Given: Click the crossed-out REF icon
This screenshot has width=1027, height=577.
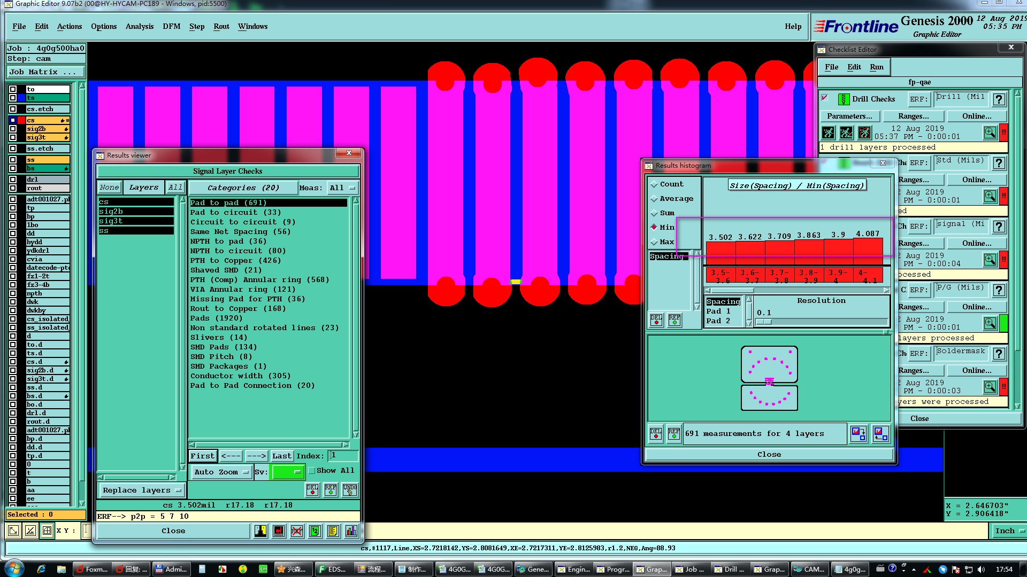Looking at the screenshot, I should pos(297,531).
